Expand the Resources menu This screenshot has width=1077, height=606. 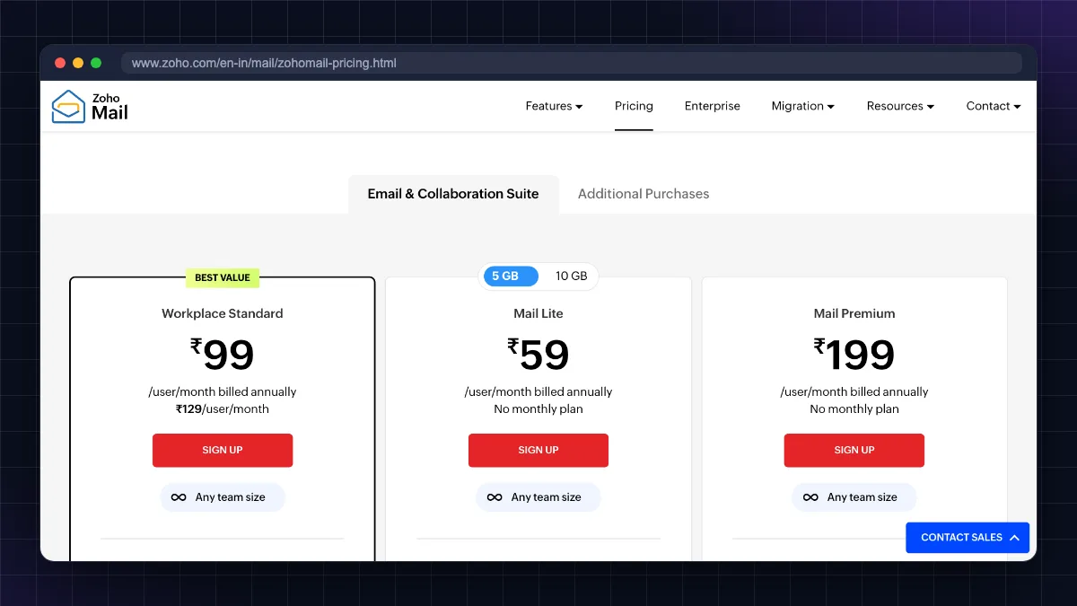pos(900,106)
